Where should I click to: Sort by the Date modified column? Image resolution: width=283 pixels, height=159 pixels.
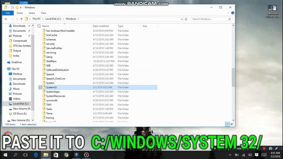click(101, 26)
